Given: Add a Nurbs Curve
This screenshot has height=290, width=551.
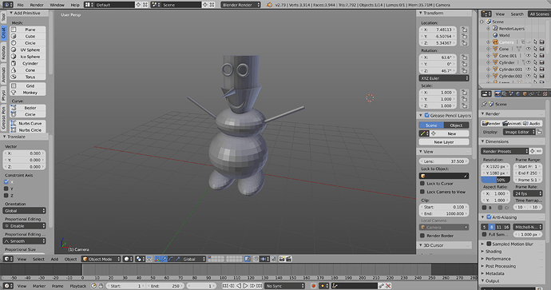Looking at the screenshot, I should click(x=28, y=123).
